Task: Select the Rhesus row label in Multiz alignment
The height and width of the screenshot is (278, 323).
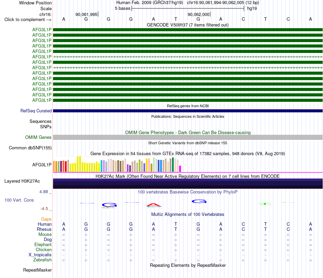Action: pos(44,229)
